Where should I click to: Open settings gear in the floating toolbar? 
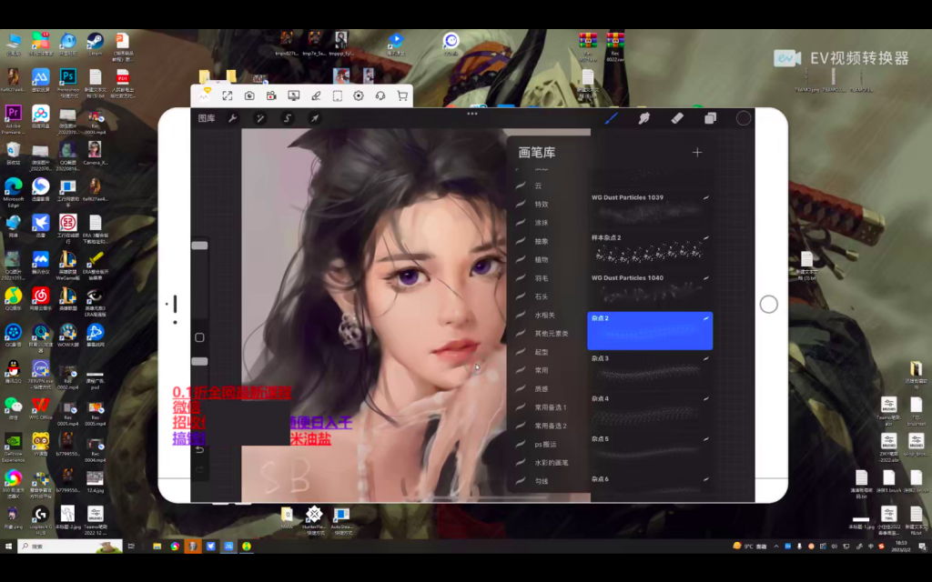pyautogui.click(x=359, y=95)
